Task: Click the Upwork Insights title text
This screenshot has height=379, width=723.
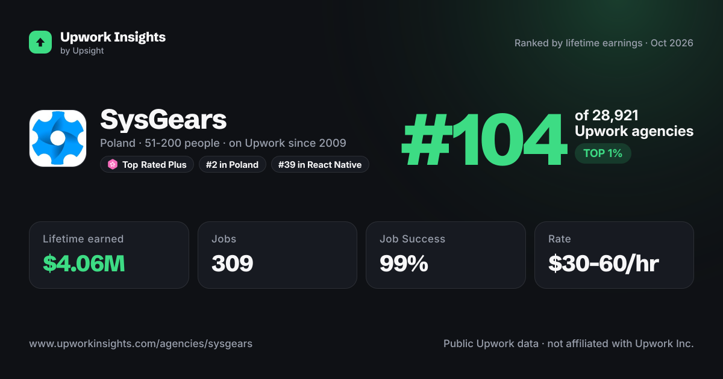Action: [113, 37]
